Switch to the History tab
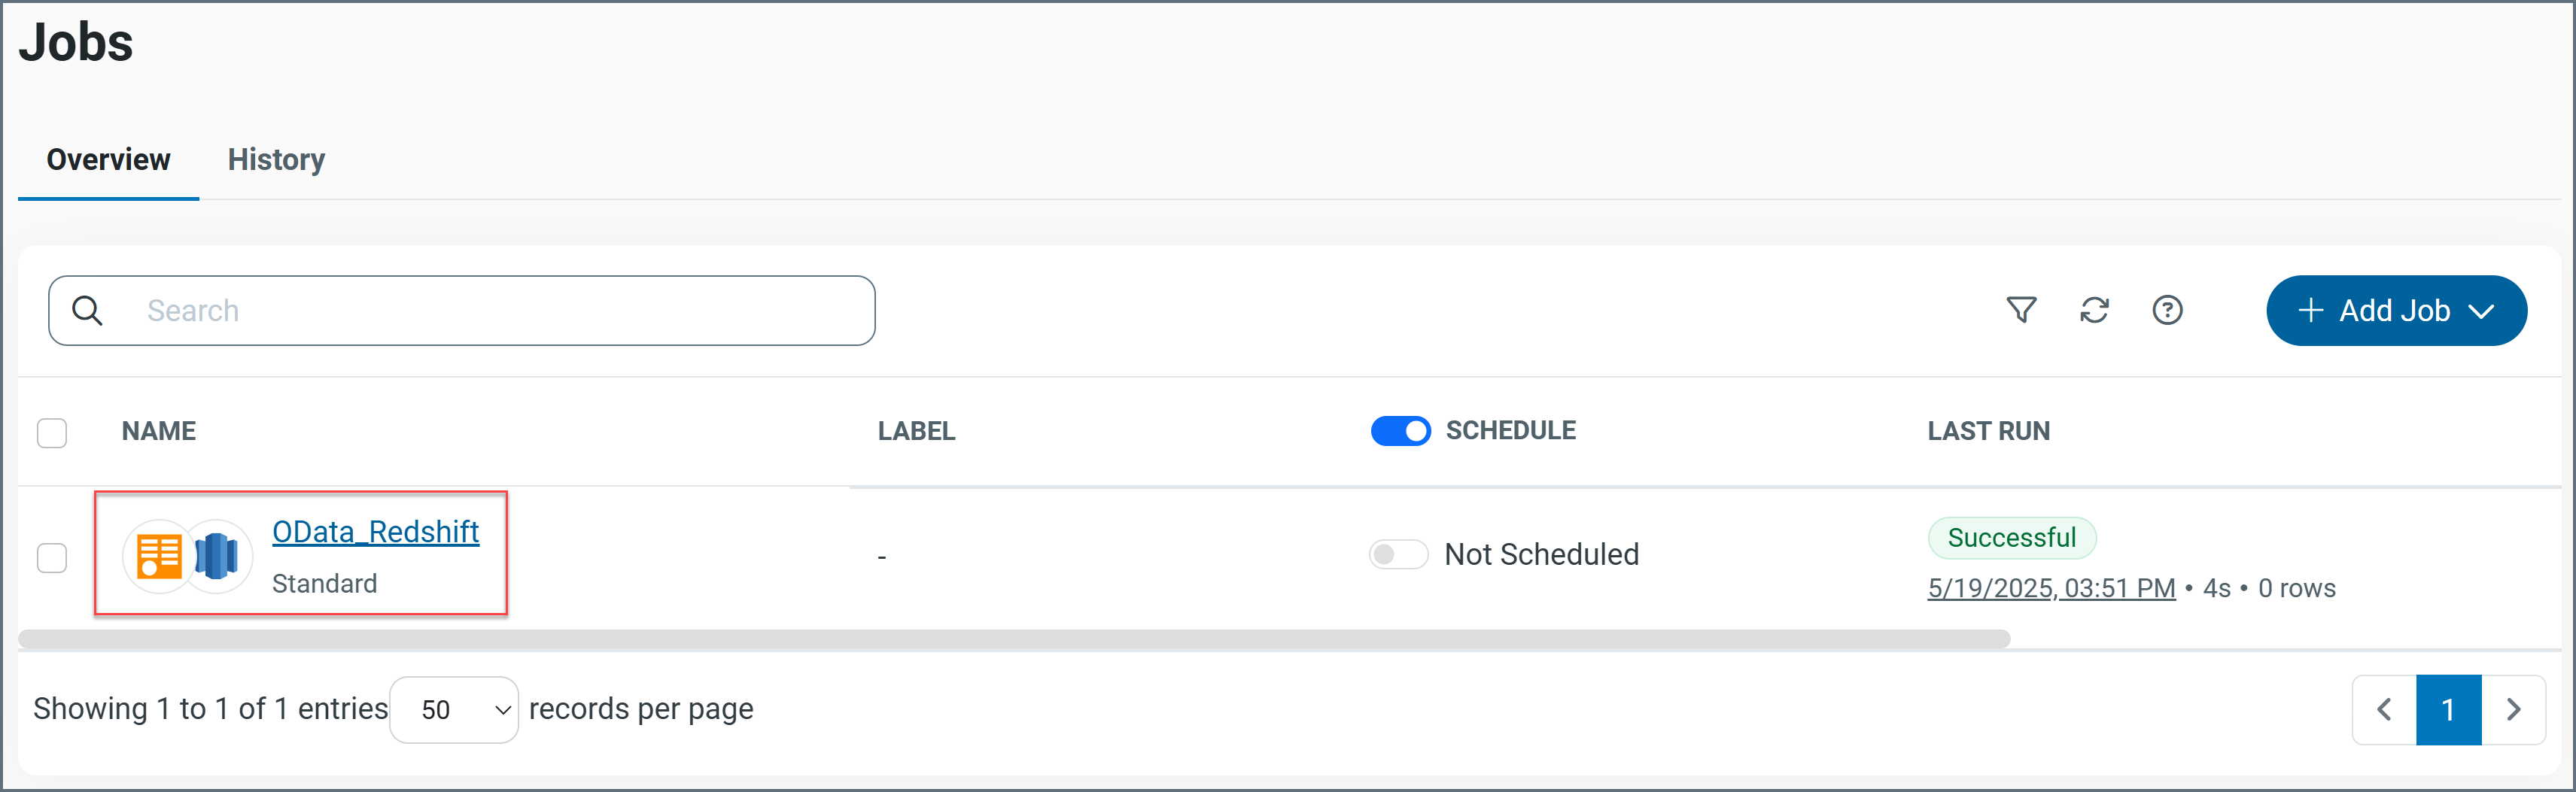This screenshot has width=2576, height=792. [x=276, y=160]
